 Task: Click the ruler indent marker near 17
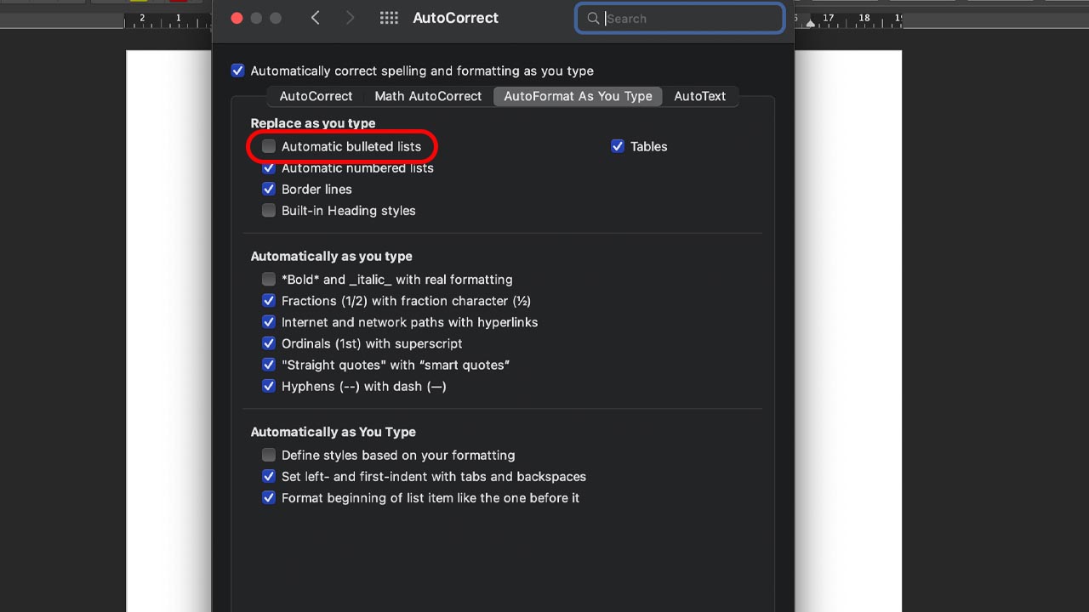(811, 23)
